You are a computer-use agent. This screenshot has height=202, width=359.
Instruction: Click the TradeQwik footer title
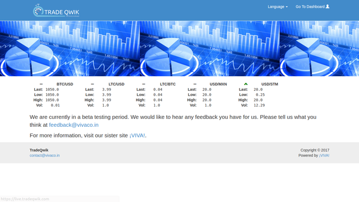click(x=39, y=150)
